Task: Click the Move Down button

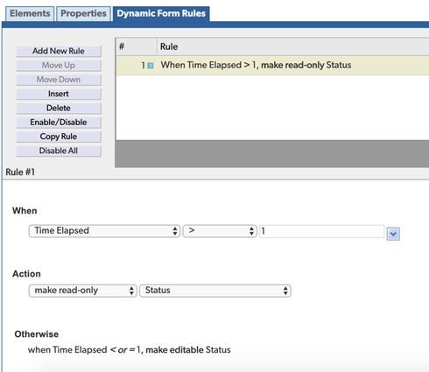Action: coord(59,80)
